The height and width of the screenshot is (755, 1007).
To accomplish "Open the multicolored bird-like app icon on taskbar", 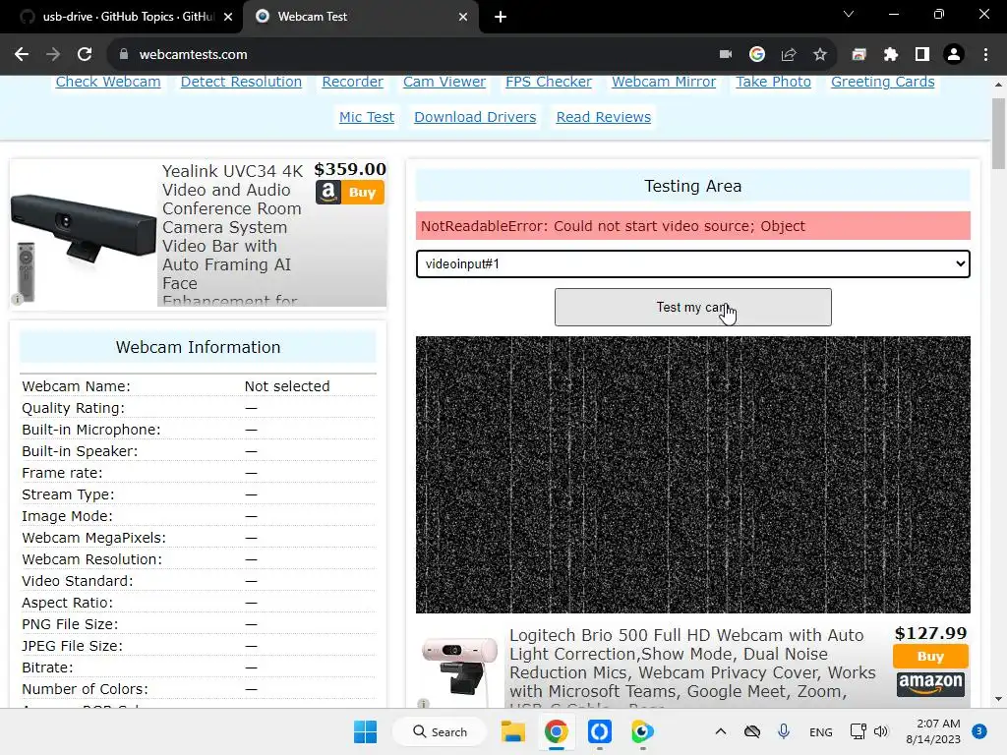I will (x=642, y=731).
